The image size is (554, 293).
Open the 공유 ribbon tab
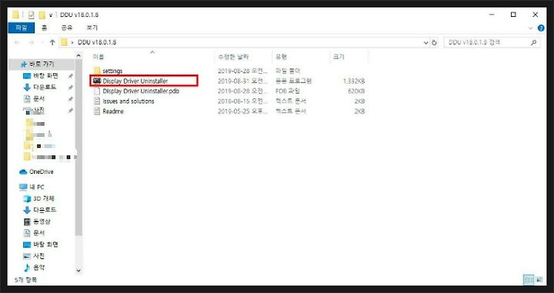[x=67, y=28]
